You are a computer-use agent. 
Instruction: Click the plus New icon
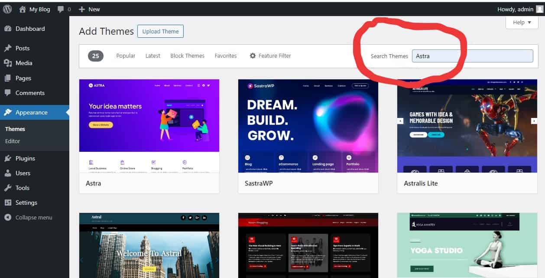click(81, 9)
